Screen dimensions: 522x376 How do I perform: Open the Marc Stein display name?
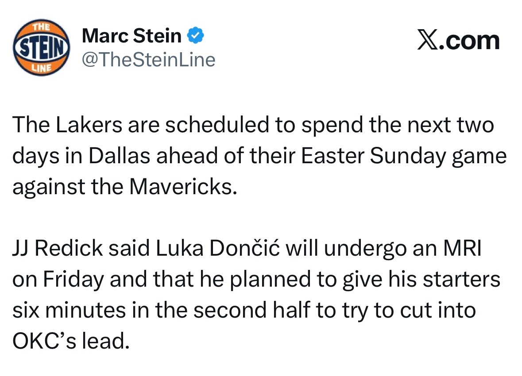pos(131,36)
